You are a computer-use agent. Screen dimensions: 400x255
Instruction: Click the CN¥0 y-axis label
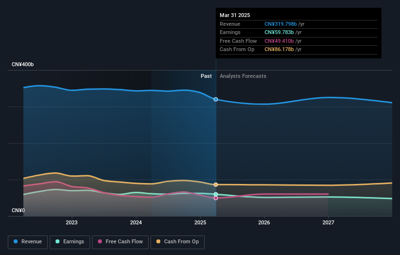tap(19, 210)
